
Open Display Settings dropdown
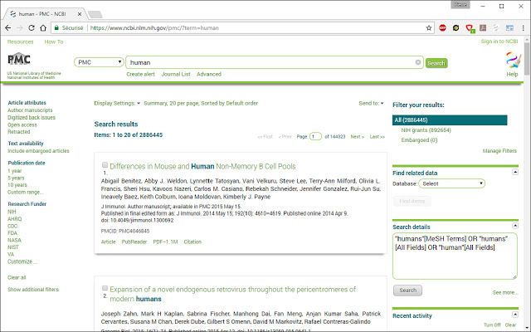click(117, 103)
